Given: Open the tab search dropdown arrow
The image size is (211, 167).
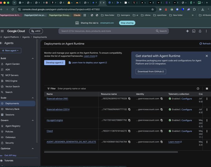Looking at the screenshot, I should [14, 3].
